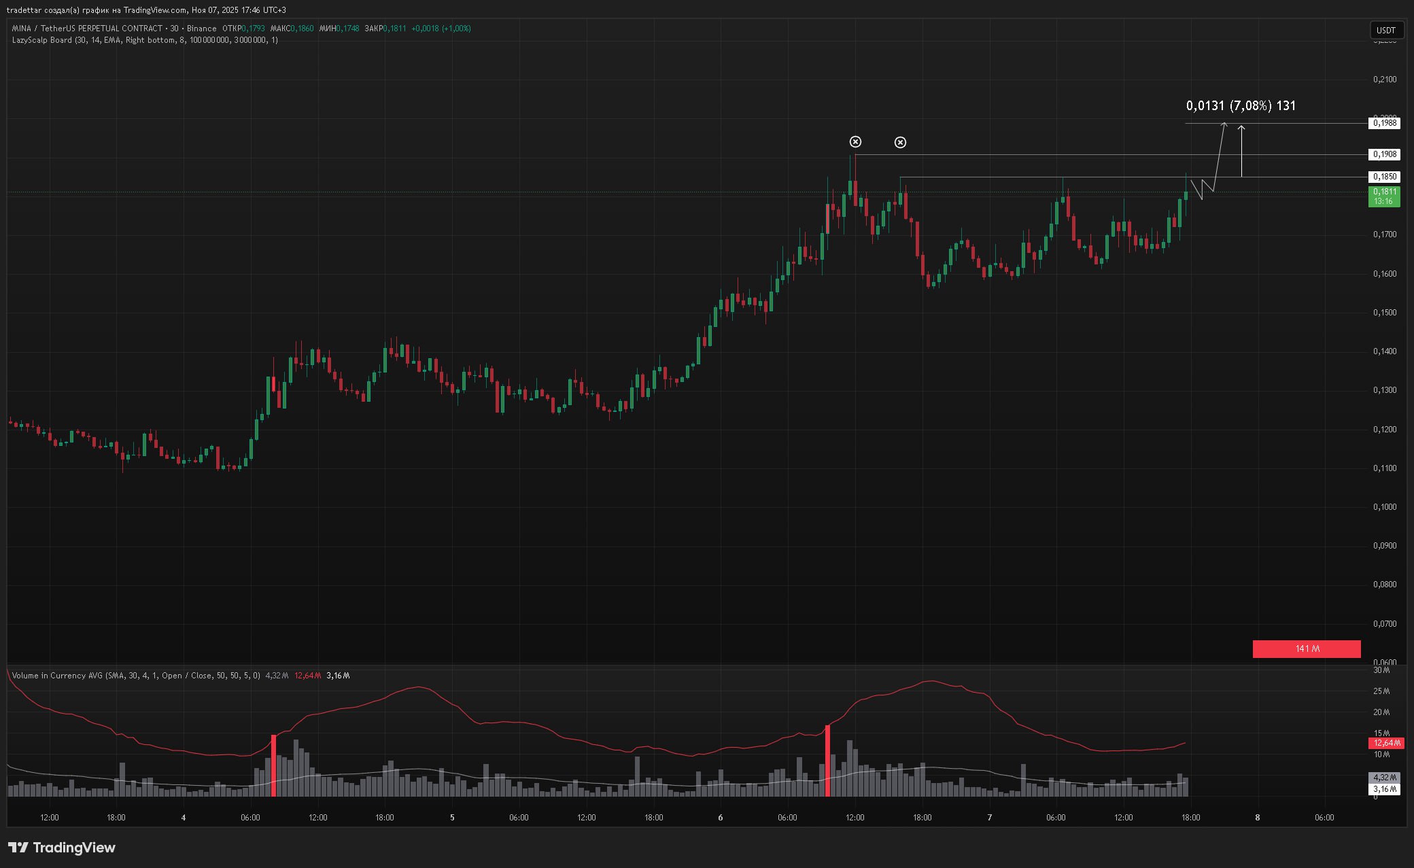Screen dimensions: 1414x868
Task: Click the white 3,16M volume label
Action: tap(1384, 789)
